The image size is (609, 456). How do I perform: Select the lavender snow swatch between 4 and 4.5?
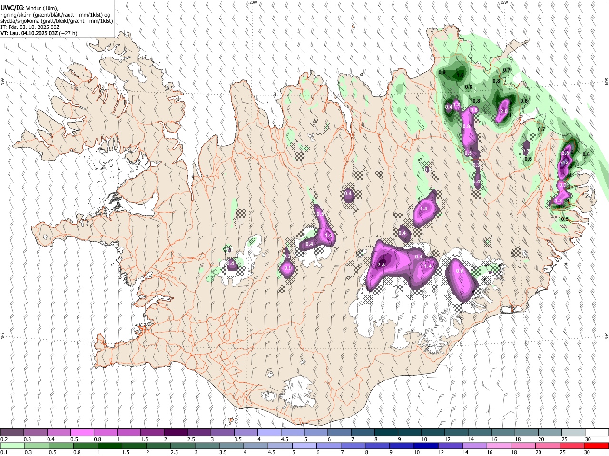point(269,433)
